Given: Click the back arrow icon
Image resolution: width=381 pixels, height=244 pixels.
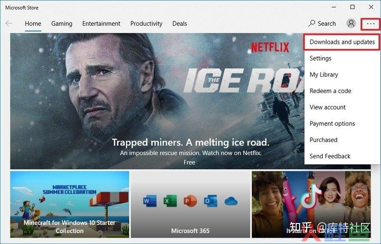Looking at the screenshot, I should [x=9, y=23].
